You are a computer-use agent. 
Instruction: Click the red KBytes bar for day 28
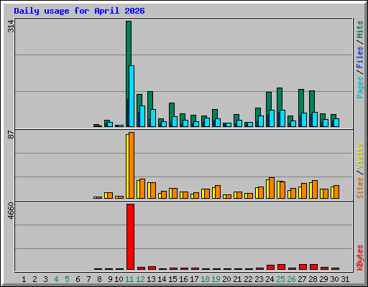[x=313, y=267]
